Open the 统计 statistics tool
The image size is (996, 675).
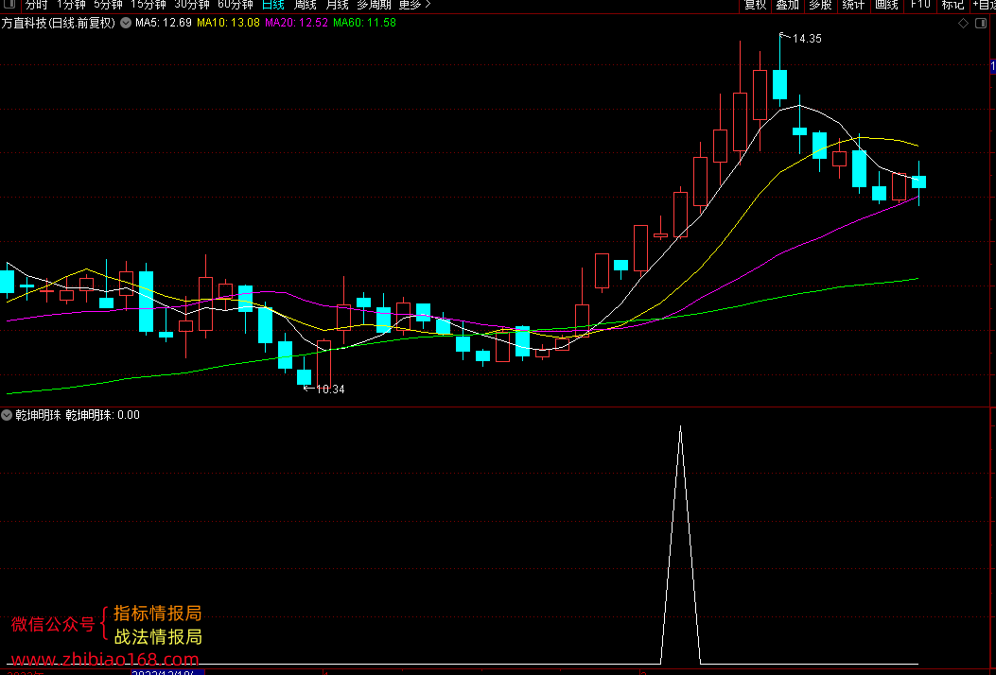[853, 5]
